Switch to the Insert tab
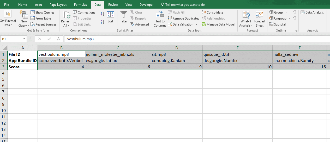This screenshot has width=330, height=142. click(38, 5)
